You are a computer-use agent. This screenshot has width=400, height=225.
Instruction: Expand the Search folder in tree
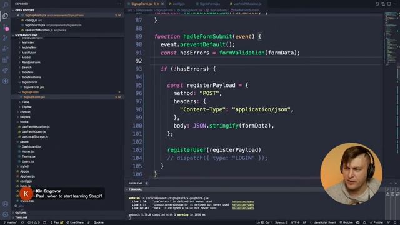(x=26, y=67)
